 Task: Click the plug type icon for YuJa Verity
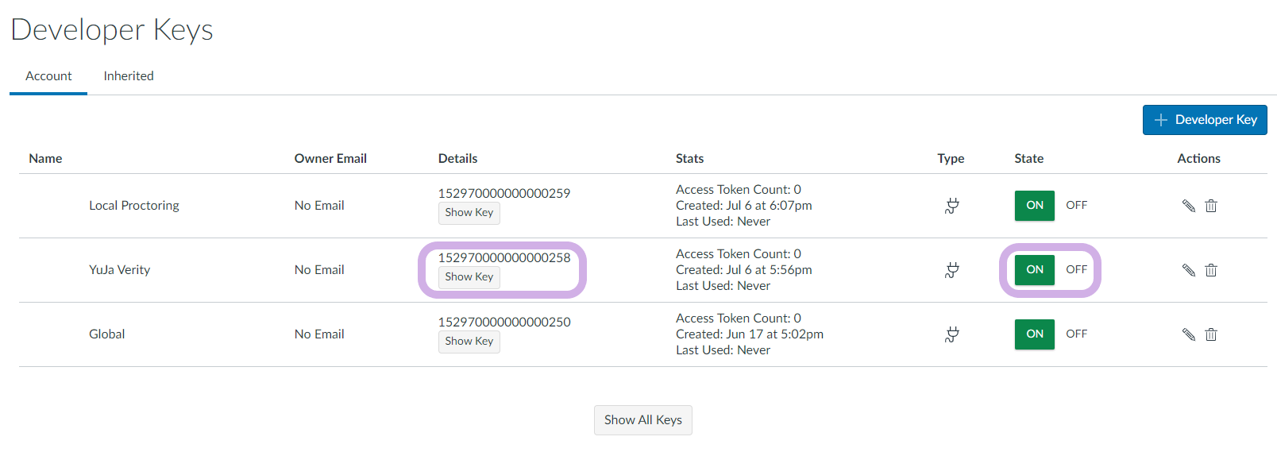951,270
